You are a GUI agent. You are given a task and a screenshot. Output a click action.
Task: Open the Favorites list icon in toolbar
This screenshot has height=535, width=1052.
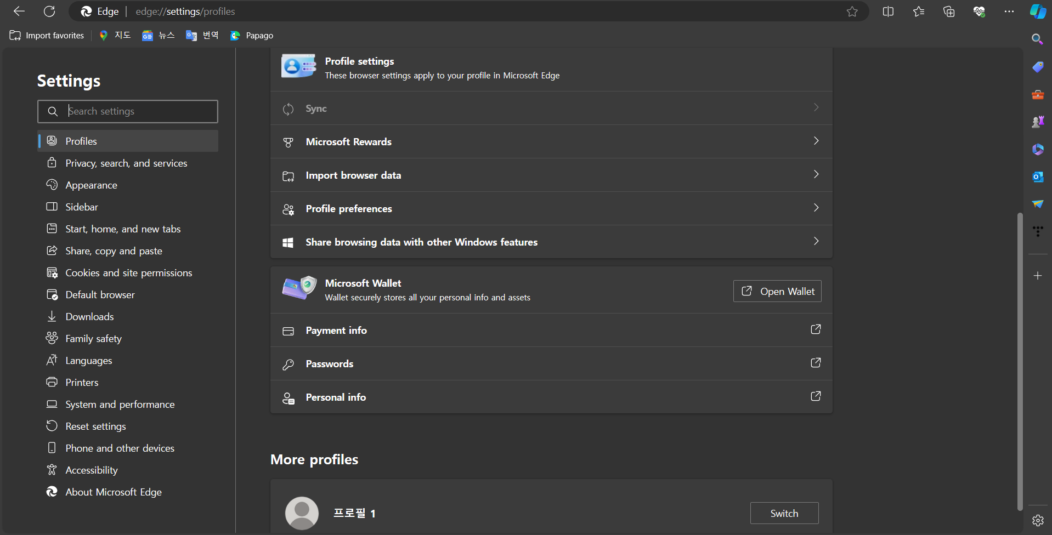click(x=919, y=12)
